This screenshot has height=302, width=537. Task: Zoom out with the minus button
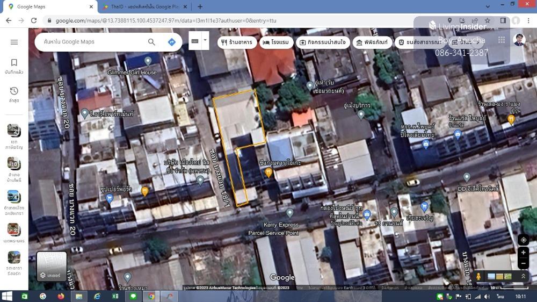click(x=524, y=263)
